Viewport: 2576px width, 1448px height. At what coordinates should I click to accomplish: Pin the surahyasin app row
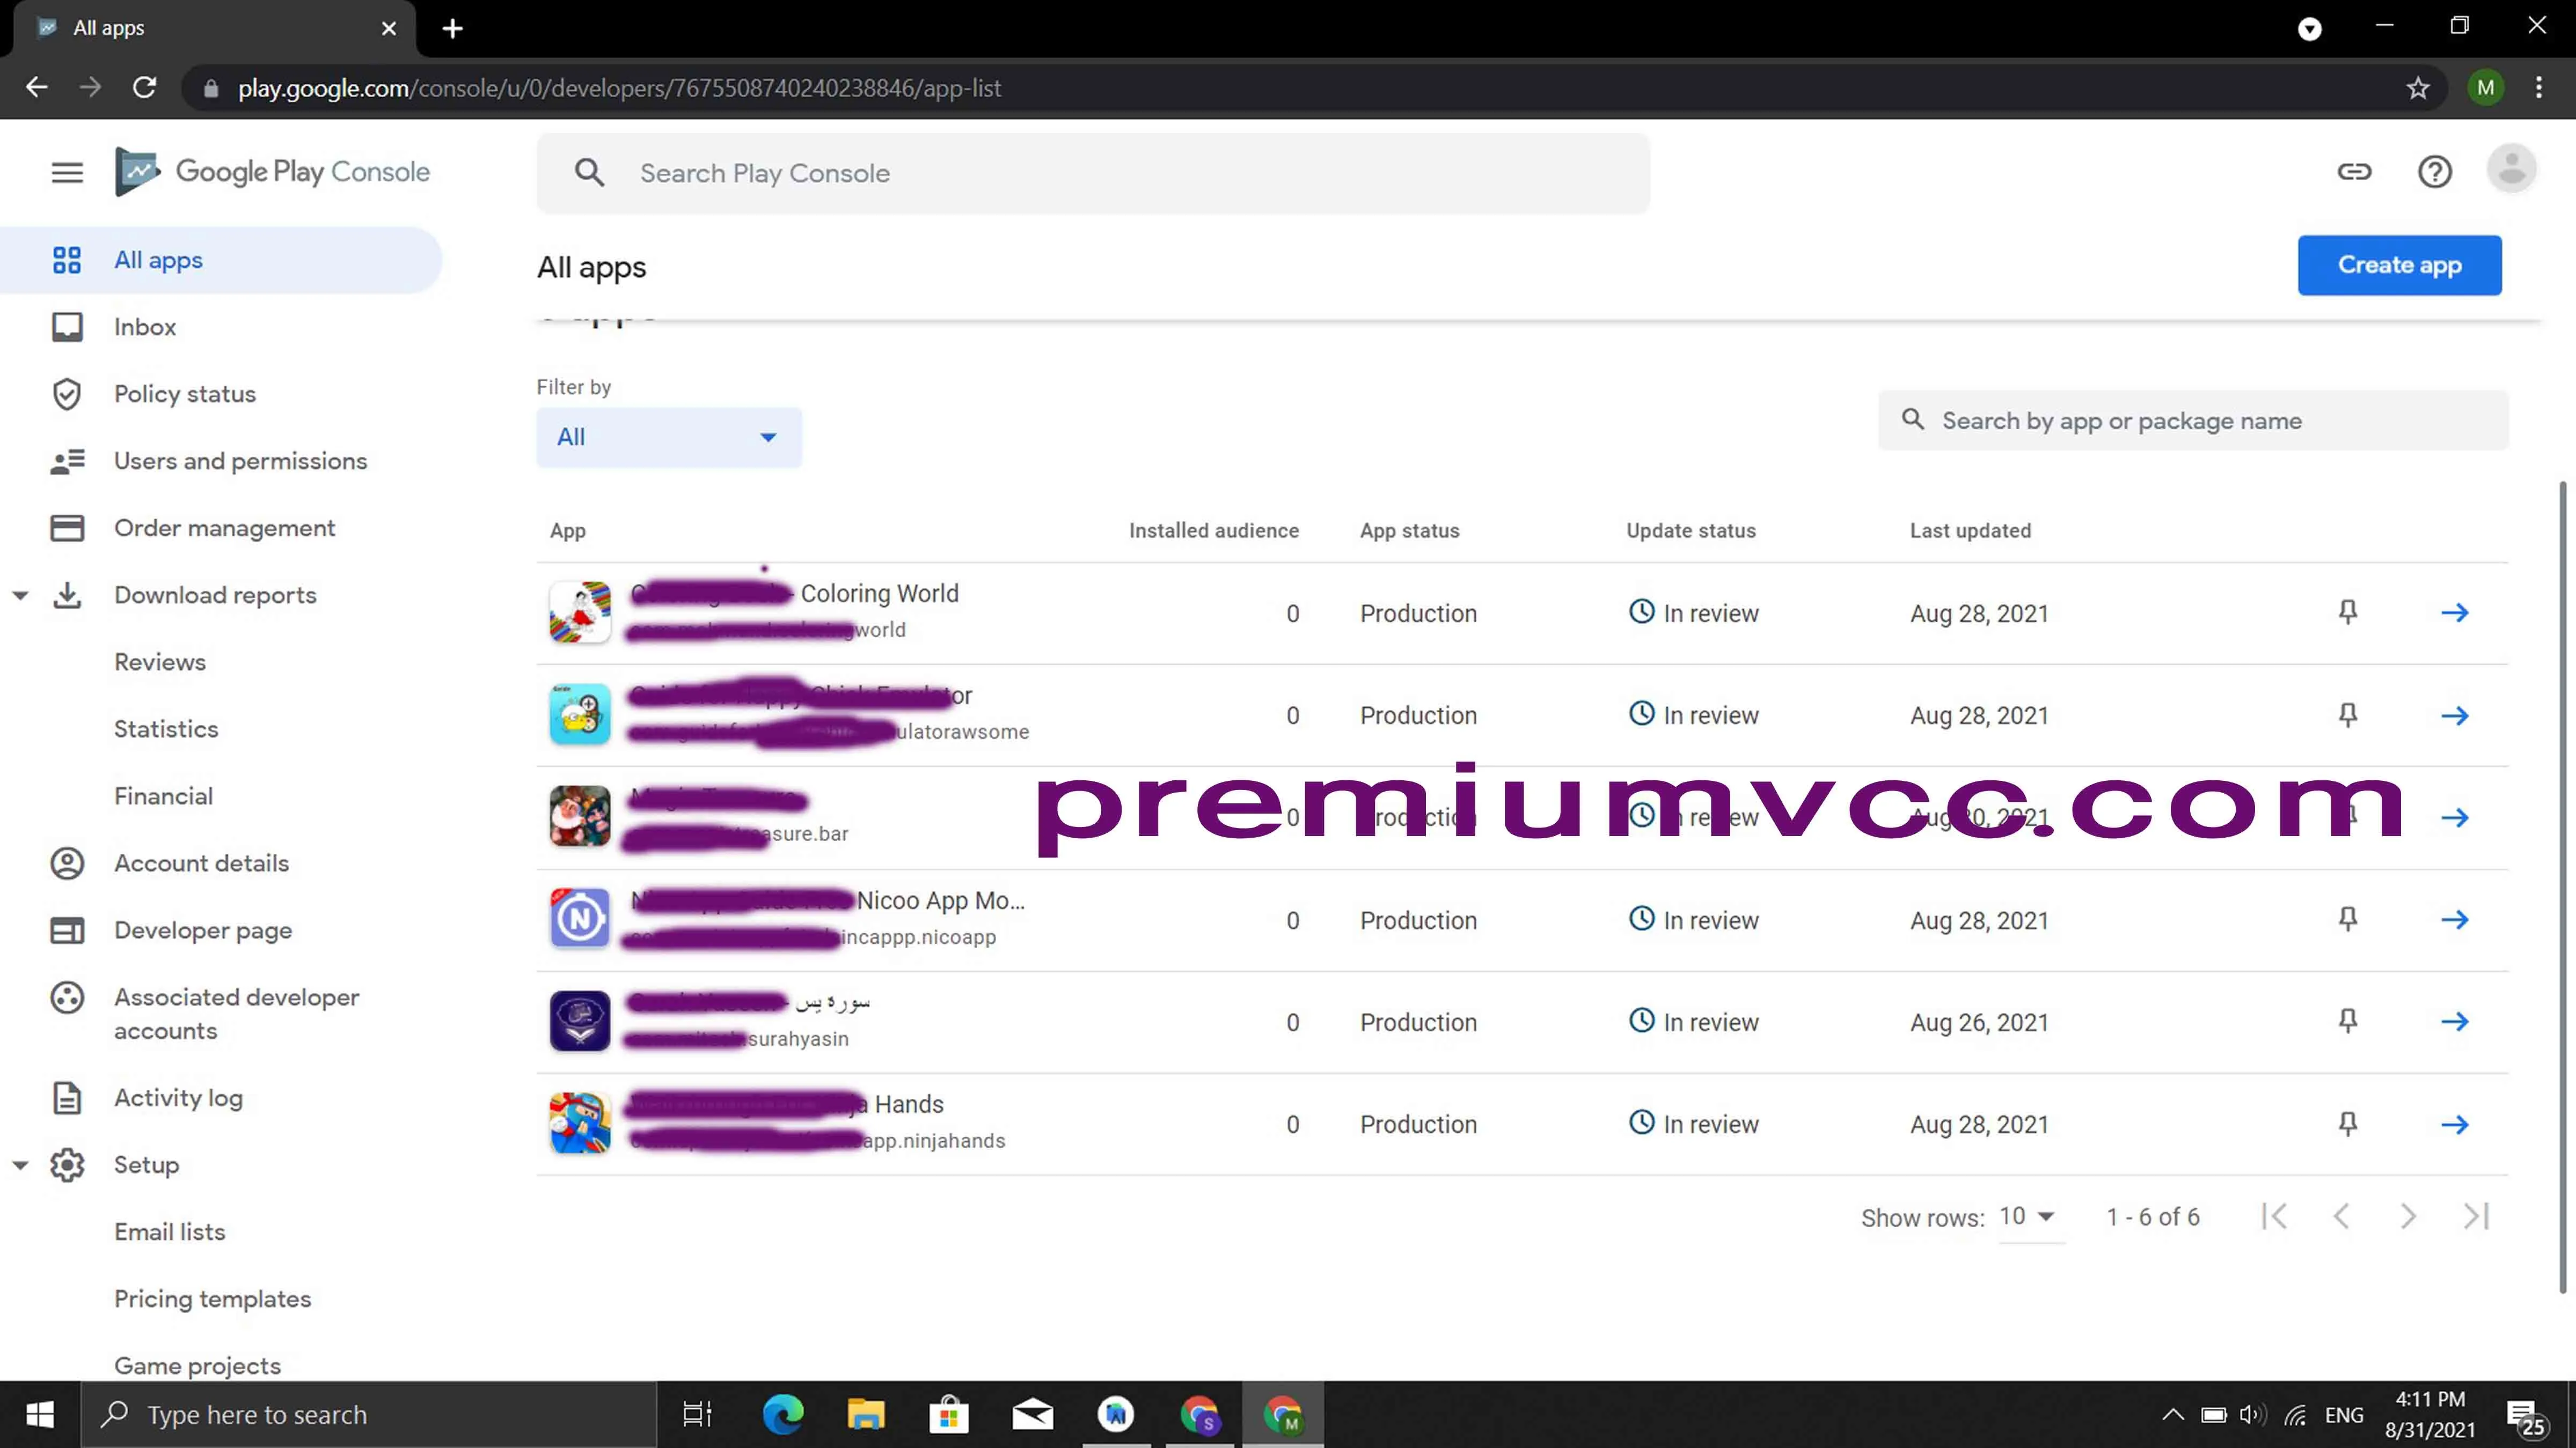[2348, 1020]
